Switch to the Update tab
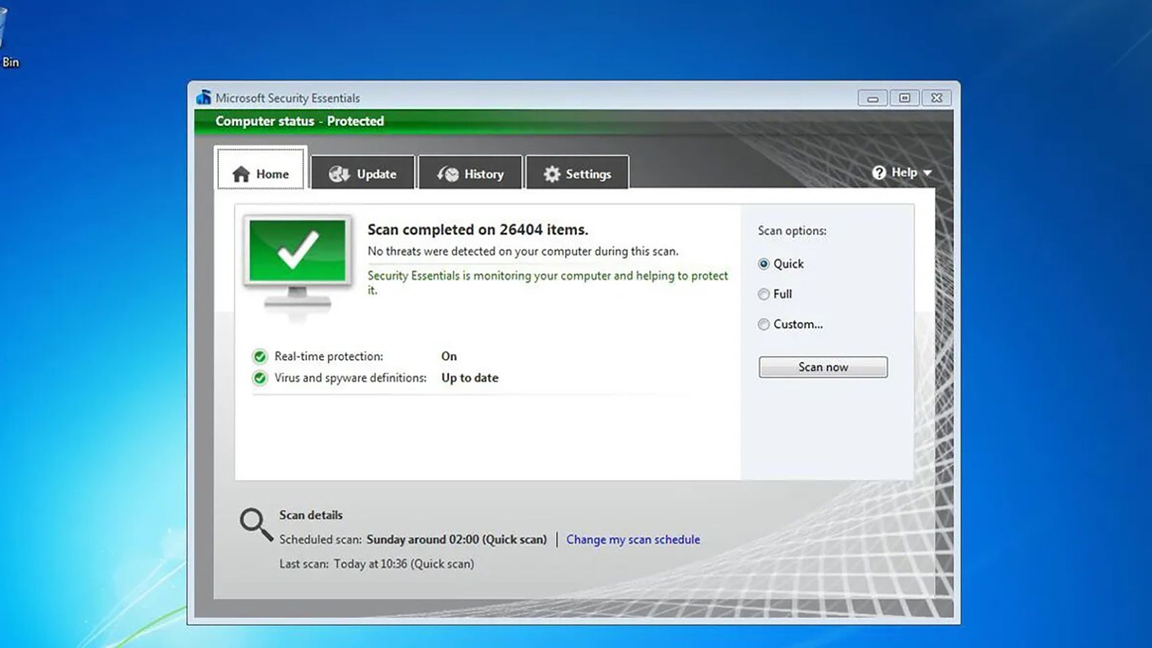 pyautogui.click(x=363, y=173)
